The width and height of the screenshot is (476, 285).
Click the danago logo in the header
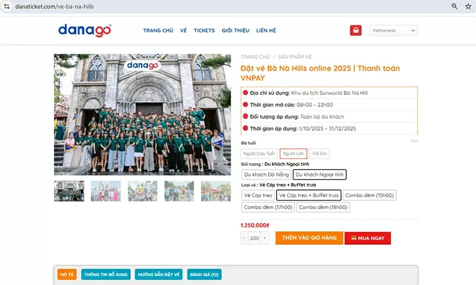coord(84,30)
